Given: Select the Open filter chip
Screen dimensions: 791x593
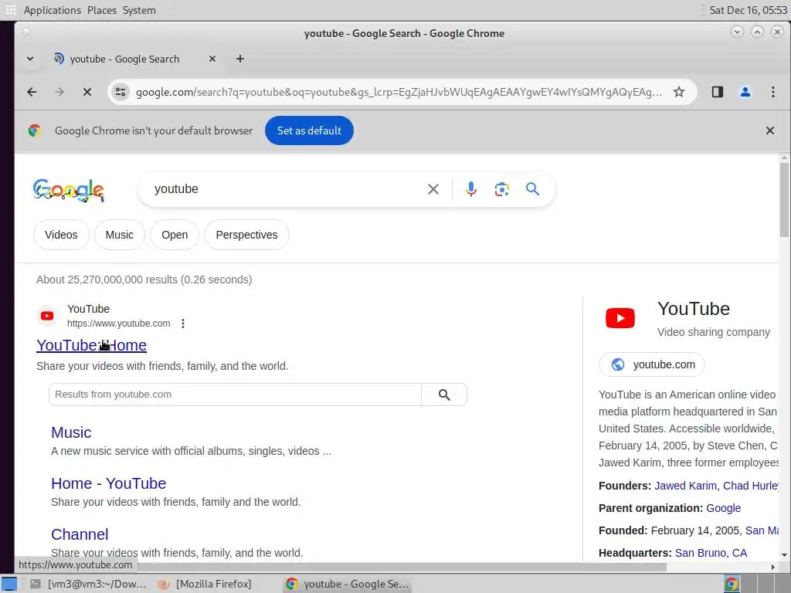Looking at the screenshot, I should [x=175, y=235].
